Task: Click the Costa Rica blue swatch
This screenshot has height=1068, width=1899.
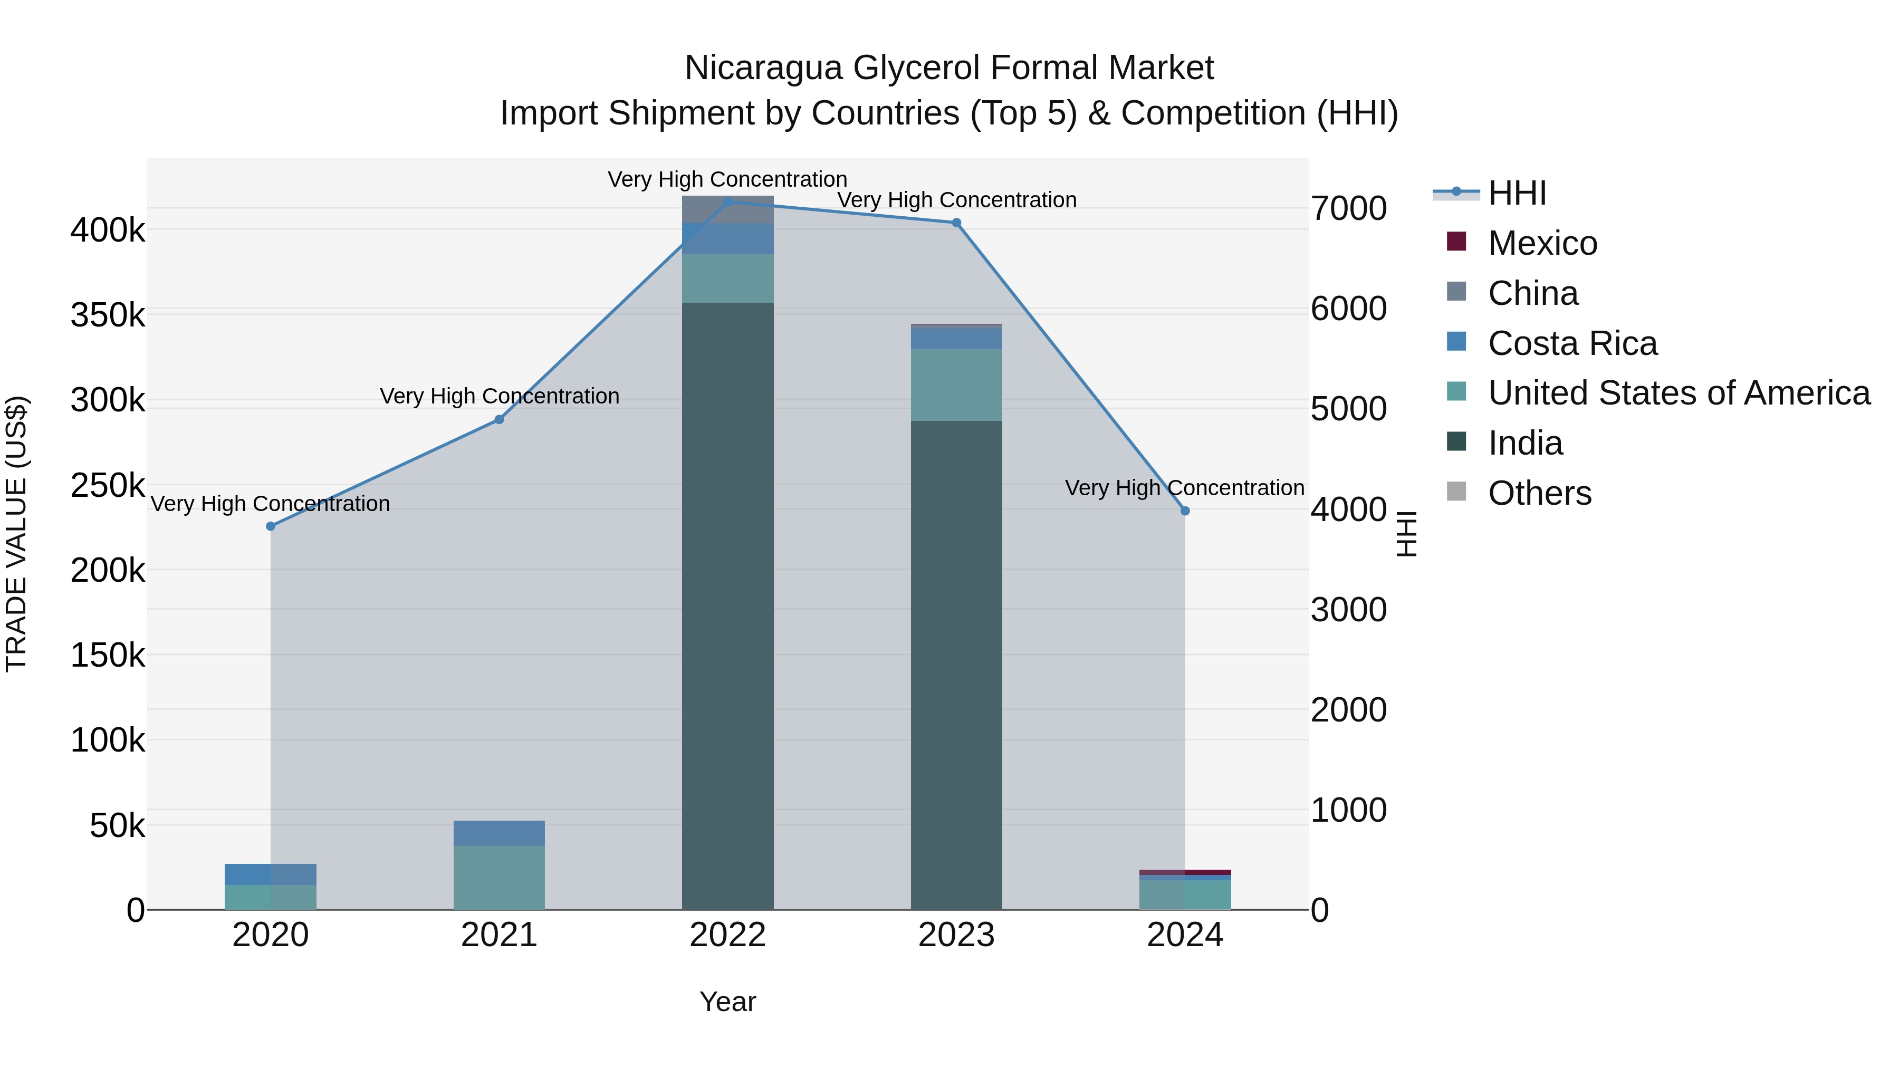Action: 1456,341
